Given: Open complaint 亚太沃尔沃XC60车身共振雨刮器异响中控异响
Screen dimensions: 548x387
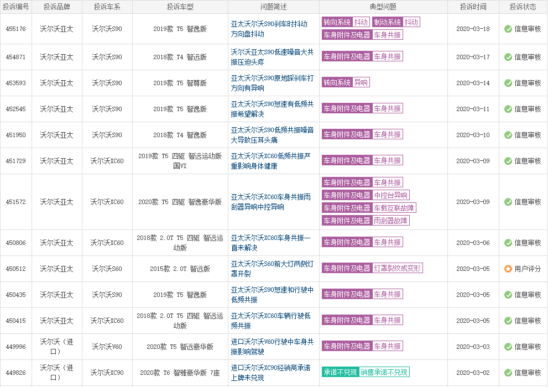Looking at the screenshot, I should [270, 202].
